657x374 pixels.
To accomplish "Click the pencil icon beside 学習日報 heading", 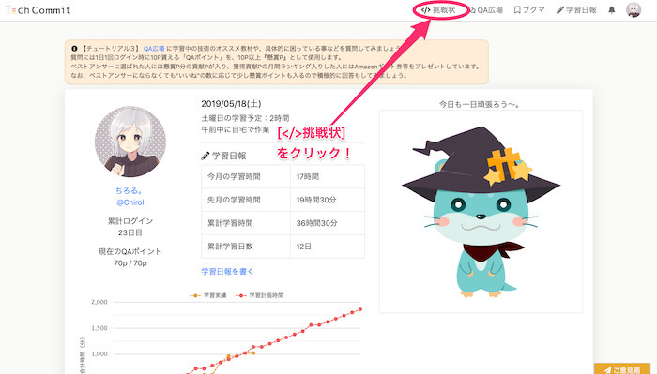I will (x=205, y=156).
